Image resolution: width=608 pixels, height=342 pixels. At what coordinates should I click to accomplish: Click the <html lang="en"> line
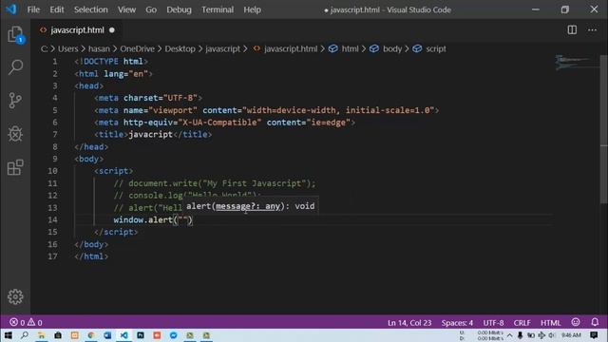[114, 74]
